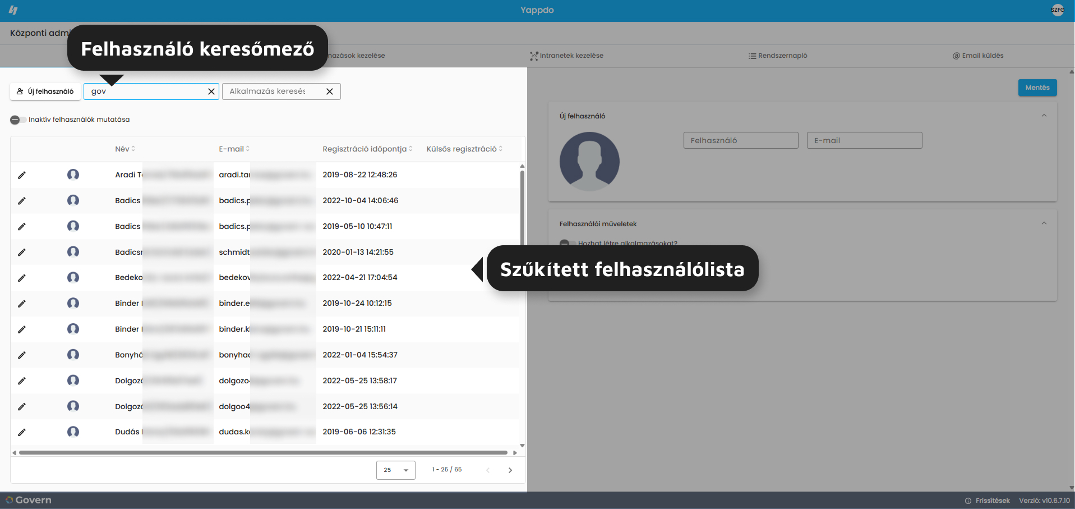Click the Mentés button
The width and height of the screenshot is (1075, 509).
pos(1037,88)
